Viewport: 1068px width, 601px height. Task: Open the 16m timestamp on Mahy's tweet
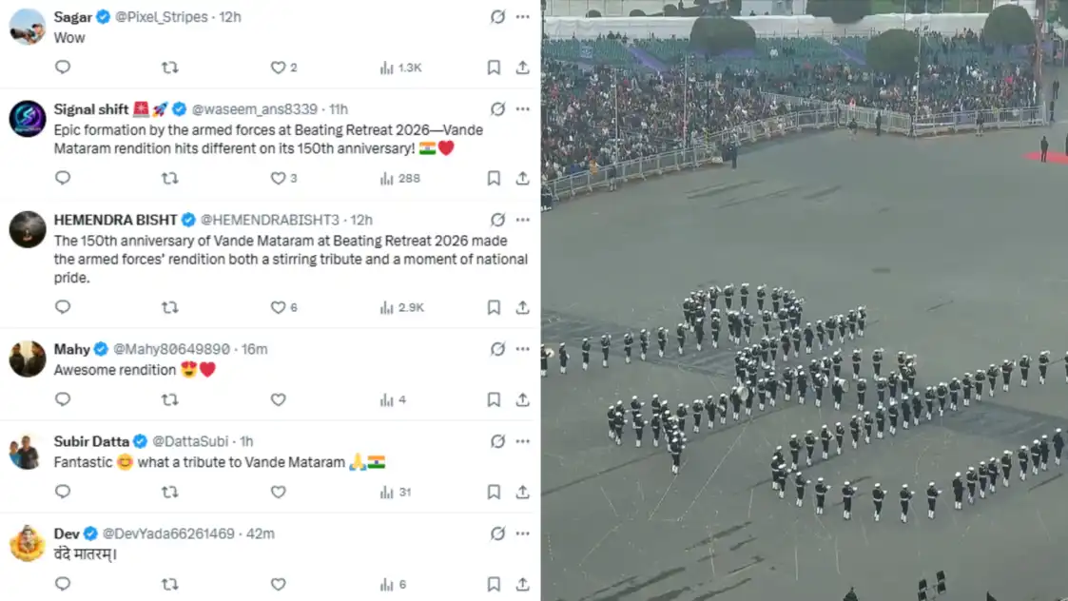click(x=254, y=349)
